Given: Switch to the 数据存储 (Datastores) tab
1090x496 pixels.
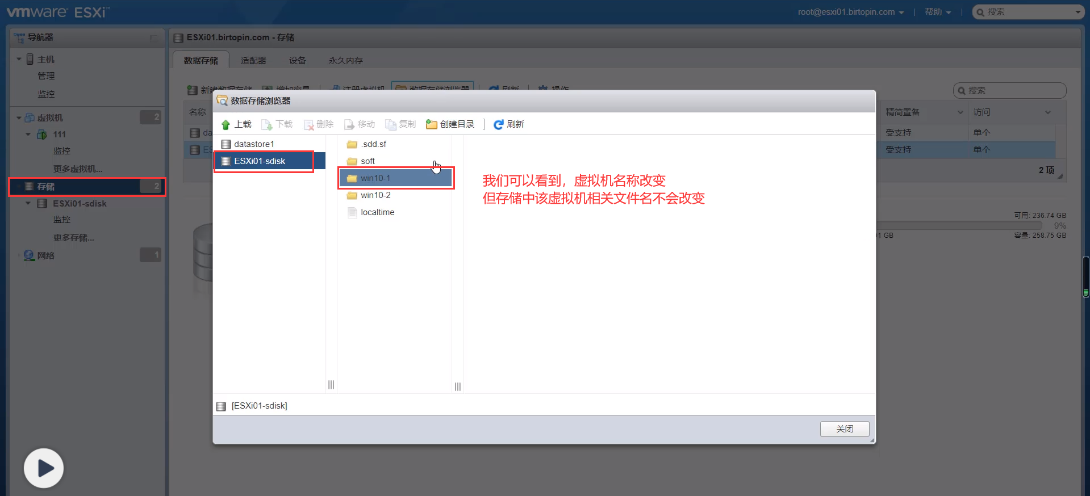Looking at the screenshot, I should (201, 60).
